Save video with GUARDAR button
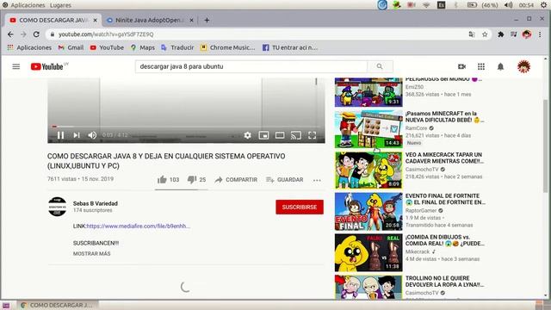 (285, 180)
